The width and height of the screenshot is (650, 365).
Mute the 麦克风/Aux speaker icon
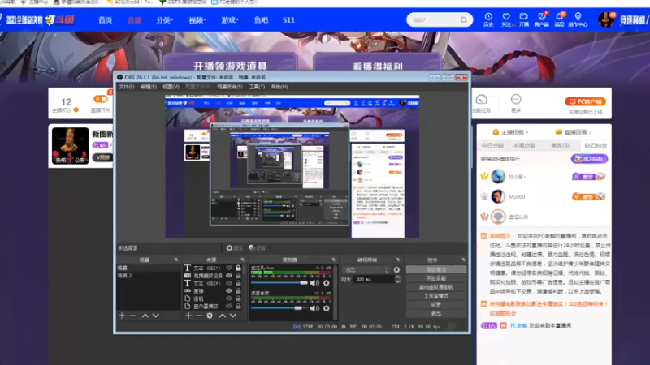click(x=314, y=283)
